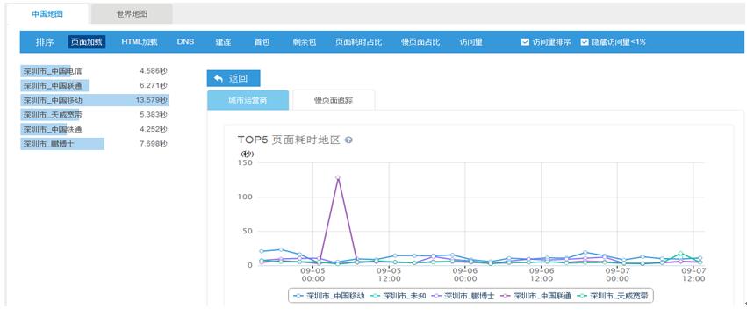Click the 13.579秒 value
Viewport: 747px width, 316px height.
click(x=152, y=100)
